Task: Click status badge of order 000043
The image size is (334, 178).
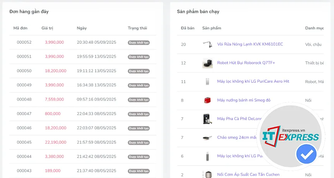Action: [139, 171]
